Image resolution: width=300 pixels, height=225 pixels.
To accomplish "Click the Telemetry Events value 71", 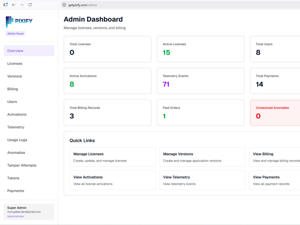I will click(166, 84).
